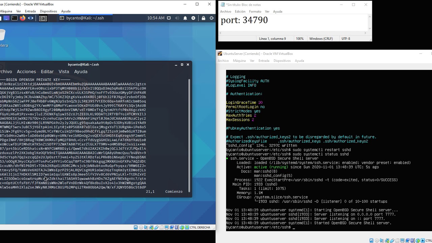Click the keyboard capture arrow in Kali VM status bar
Viewport: 432px width, 243px height.
click(187, 227)
